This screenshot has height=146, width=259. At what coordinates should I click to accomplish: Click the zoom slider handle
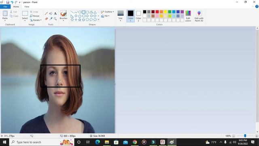pyautogui.click(x=245, y=136)
